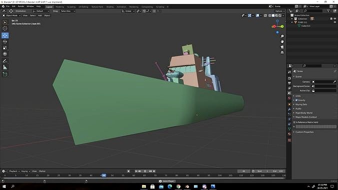This screenshot has width=338, height=190.
Task: Expand the Custom Properties panel
Action: tap(304, 132)
